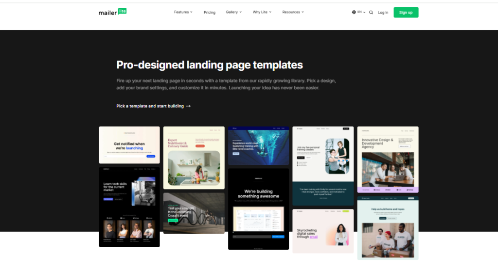Follow Pick a template and start building link
498x271 pixels.
point(153,106)
